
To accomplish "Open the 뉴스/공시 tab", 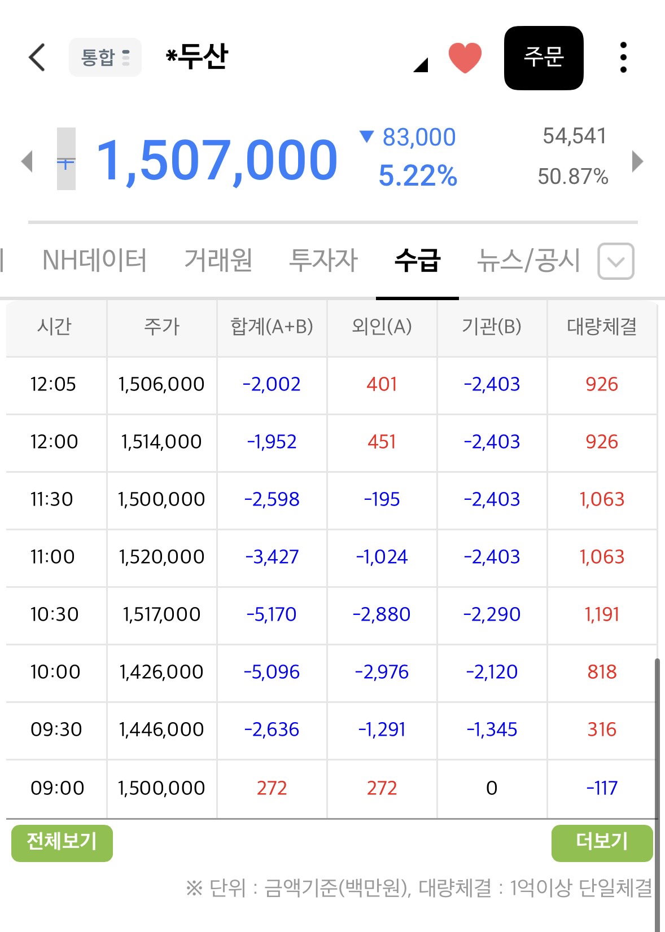I will pos(528,261).
